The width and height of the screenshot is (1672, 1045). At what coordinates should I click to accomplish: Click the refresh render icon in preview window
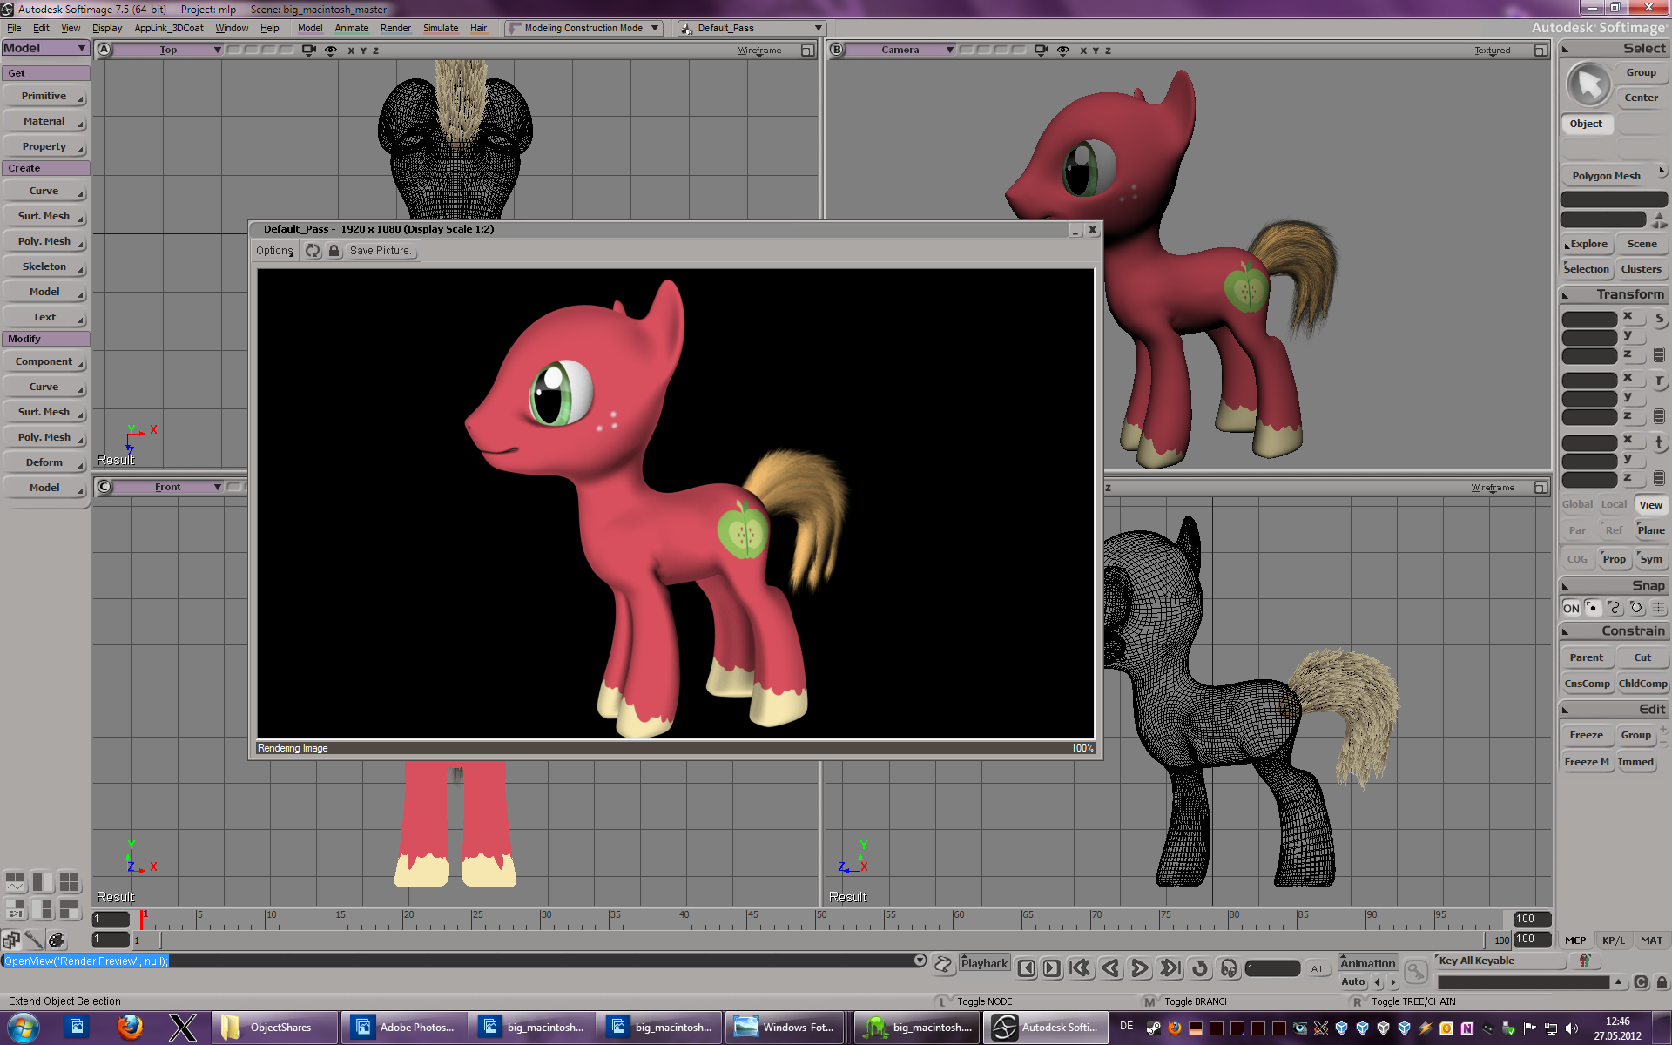click(x=313, y=251)
